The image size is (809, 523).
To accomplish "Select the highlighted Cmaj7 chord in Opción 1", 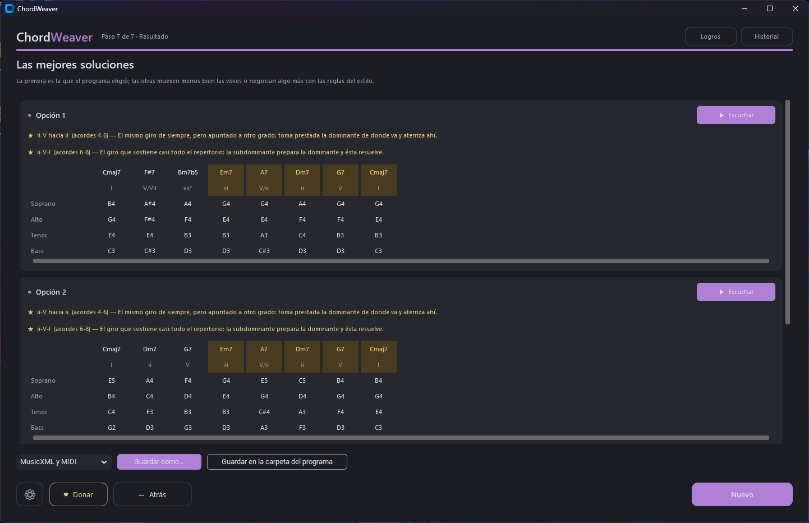I will pyautogui.click(x=379, y=180).
